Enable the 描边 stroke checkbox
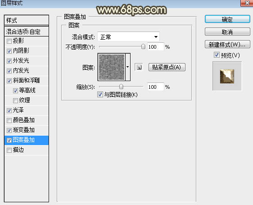The height and width of the screenshot is (205, 253). click(x=9, y=150)
